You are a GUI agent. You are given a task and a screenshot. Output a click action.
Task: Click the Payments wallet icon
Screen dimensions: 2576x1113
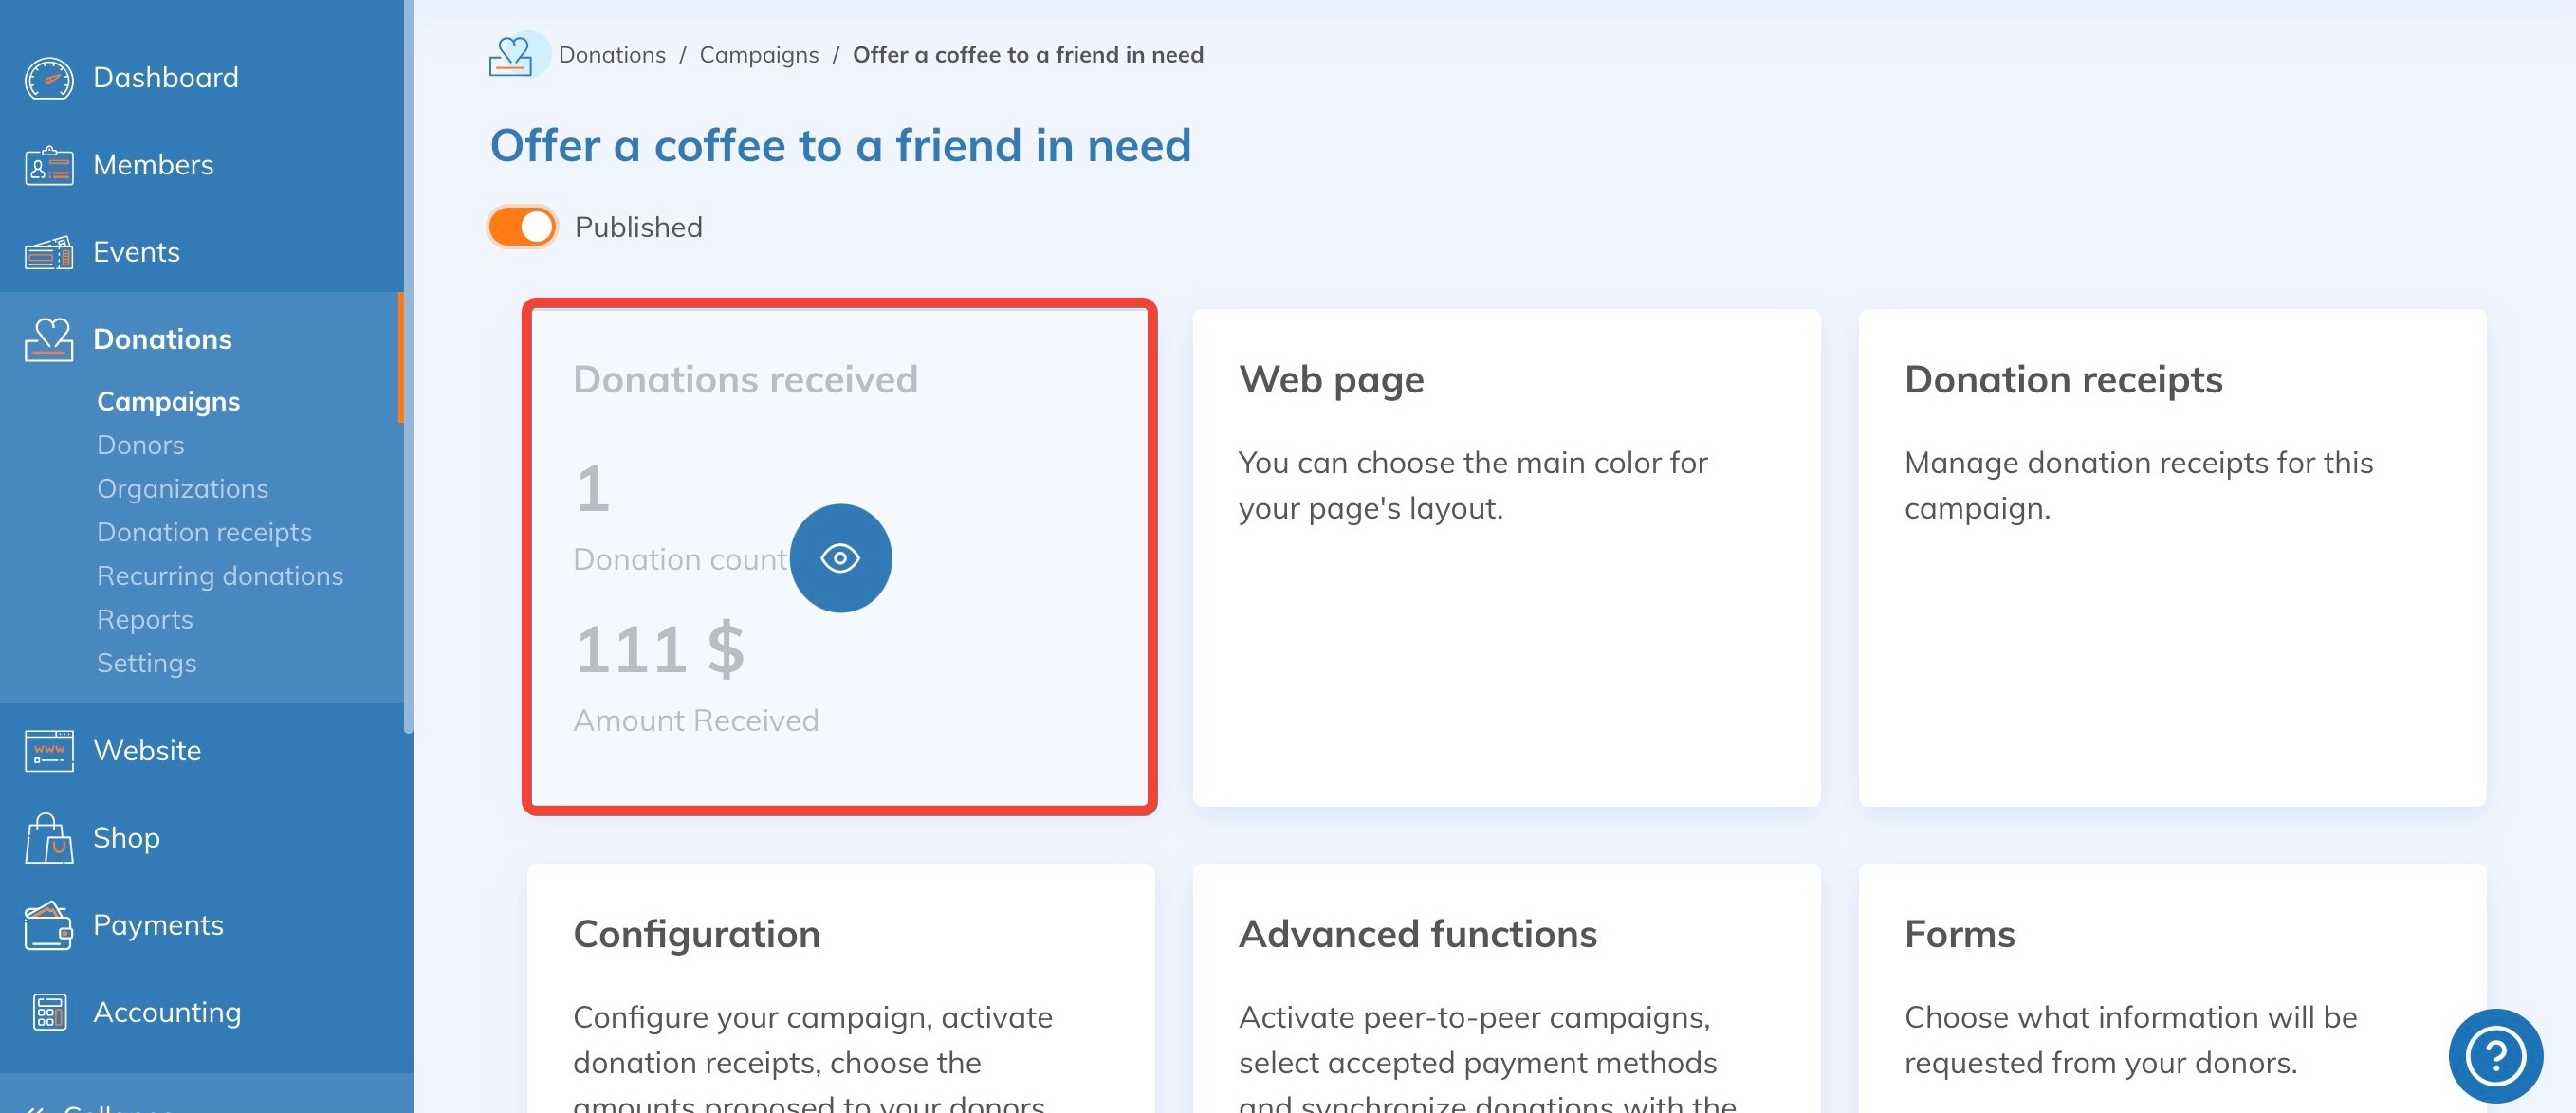coord(48,926)
